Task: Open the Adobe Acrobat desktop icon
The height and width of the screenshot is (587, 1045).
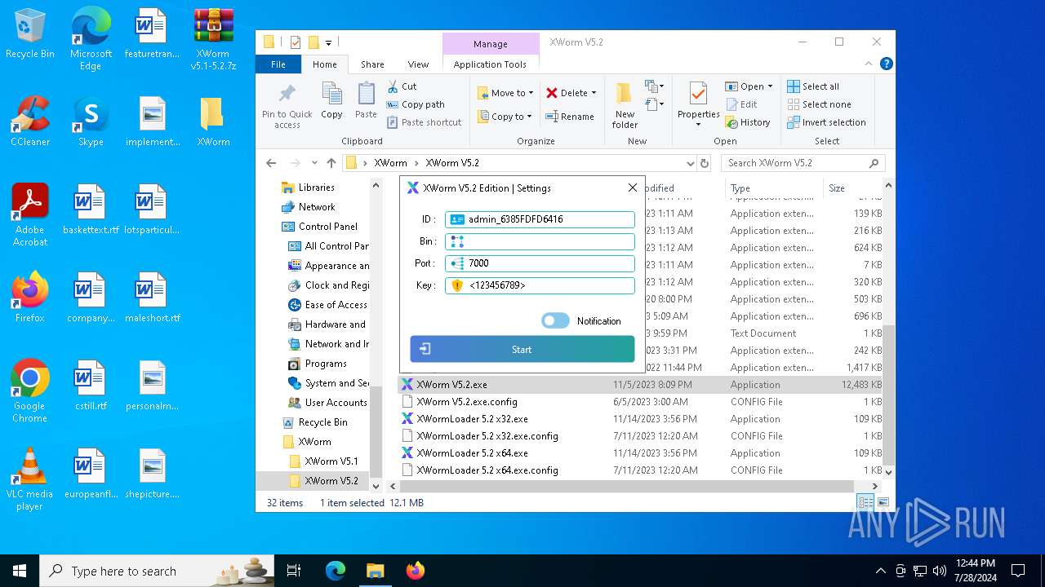Action: [x=30, y=214]
